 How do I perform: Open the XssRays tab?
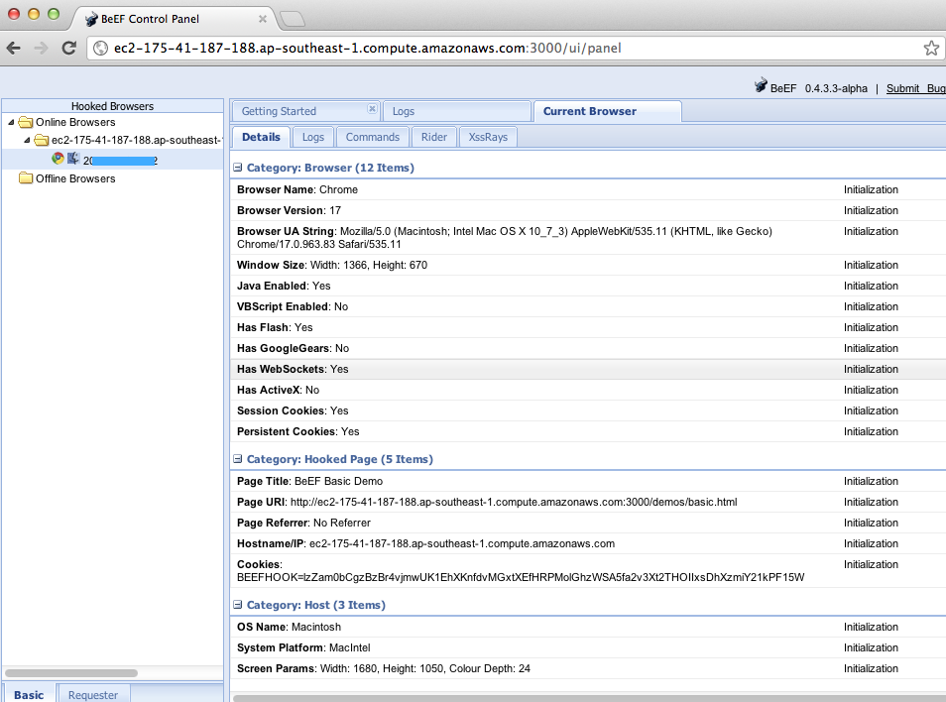(488, 137)
